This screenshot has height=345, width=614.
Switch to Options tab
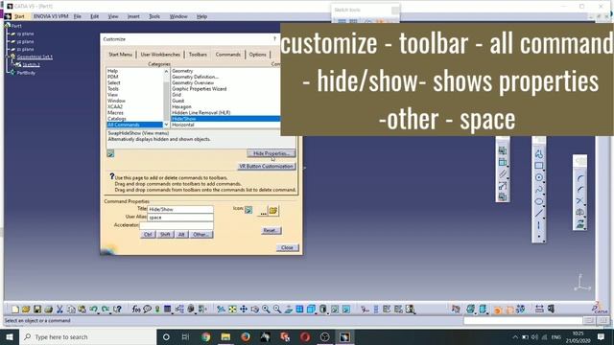click(x=257, y=55)
